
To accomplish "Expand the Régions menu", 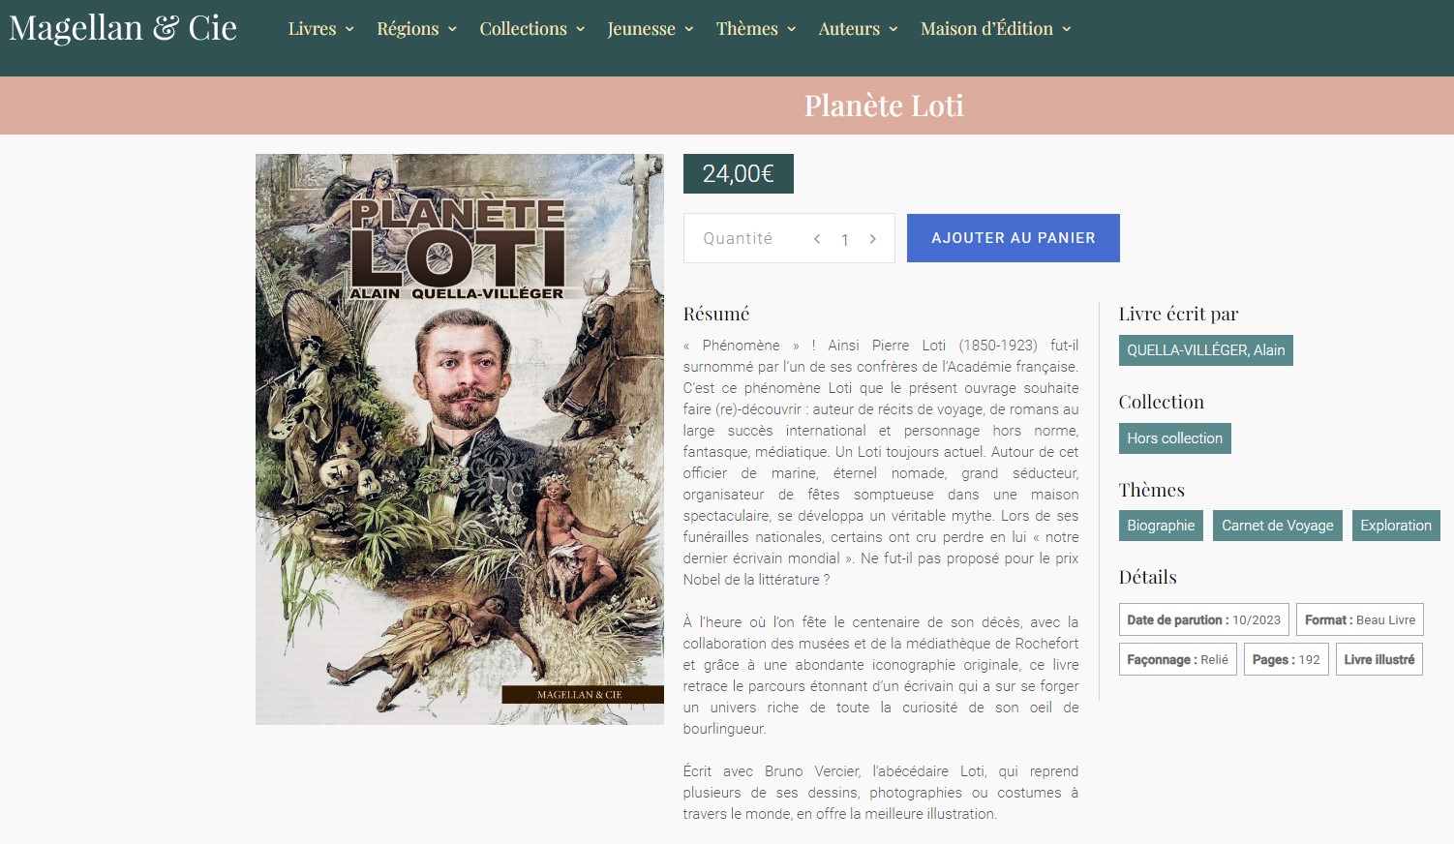I will point(416,29).
